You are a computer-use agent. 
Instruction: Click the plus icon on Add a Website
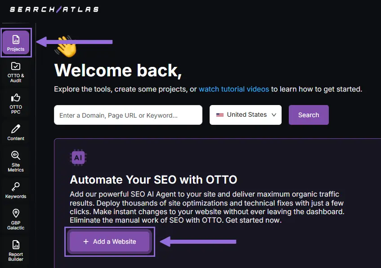tap(86, 242)
